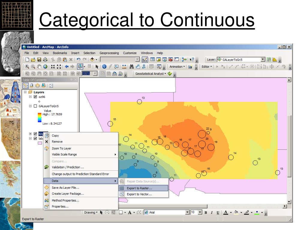The width and height of the screenshot is (307, 230).
Task: Open the Arial font dropdown
Action: [187, 212]
